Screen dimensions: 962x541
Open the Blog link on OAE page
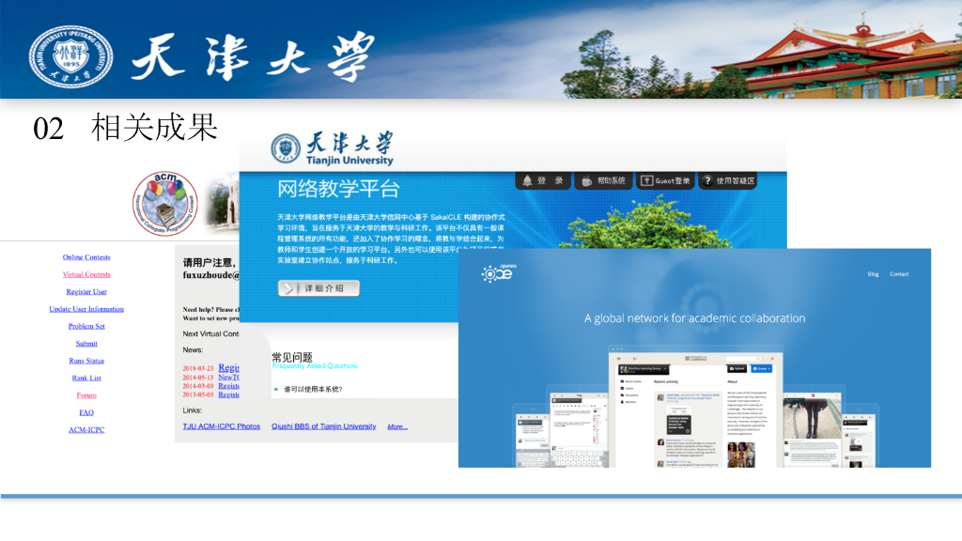point(873,274)
